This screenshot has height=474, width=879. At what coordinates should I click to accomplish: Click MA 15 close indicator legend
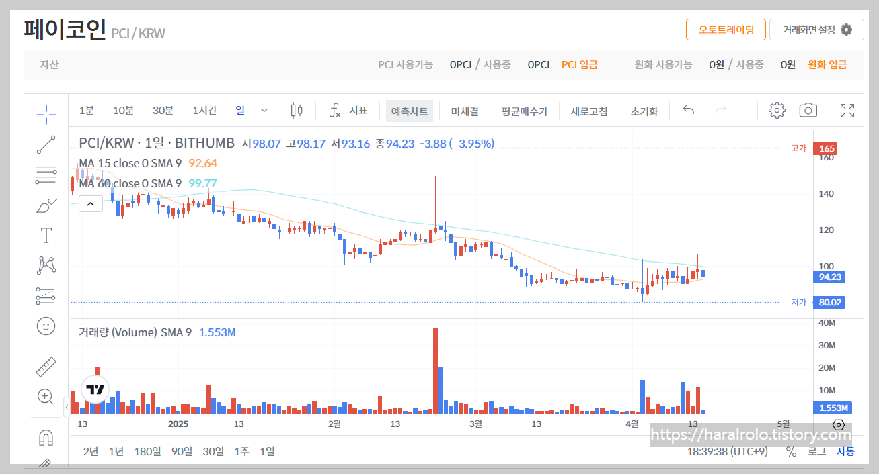click(x=130, y=163)
